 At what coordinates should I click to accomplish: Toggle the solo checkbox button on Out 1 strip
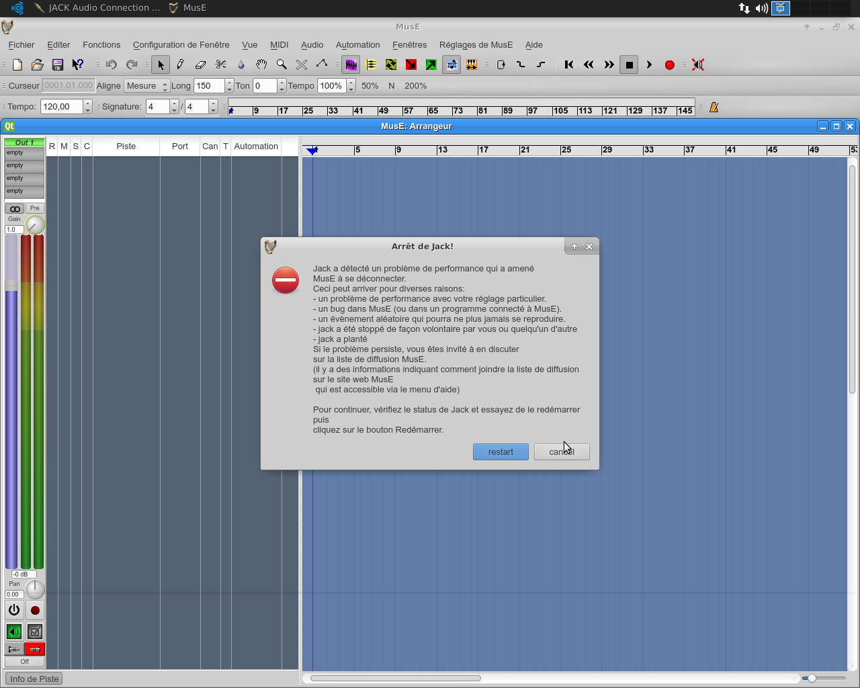tap(35, 632)
